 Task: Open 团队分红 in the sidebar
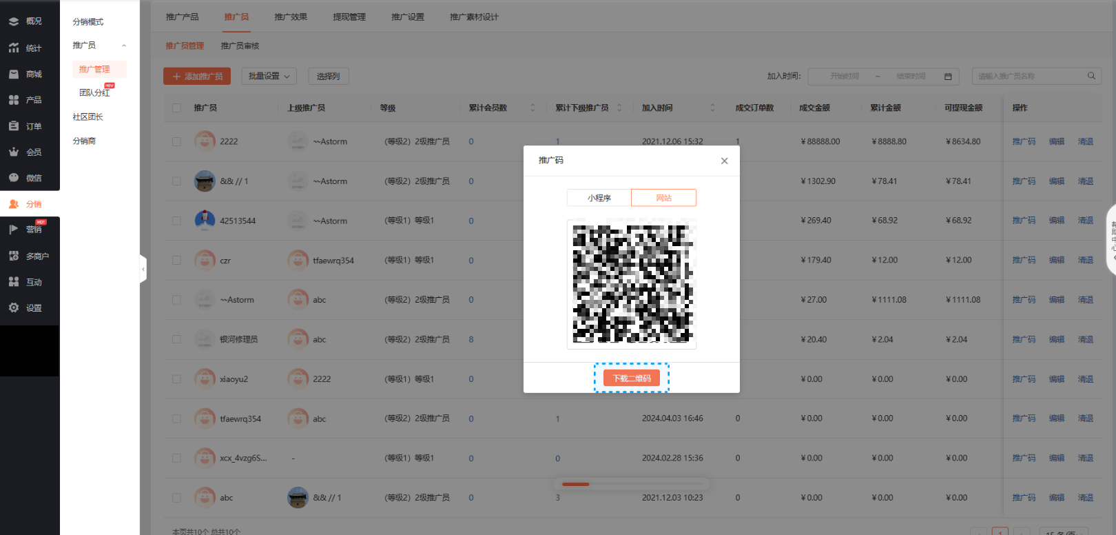point(94,92)
